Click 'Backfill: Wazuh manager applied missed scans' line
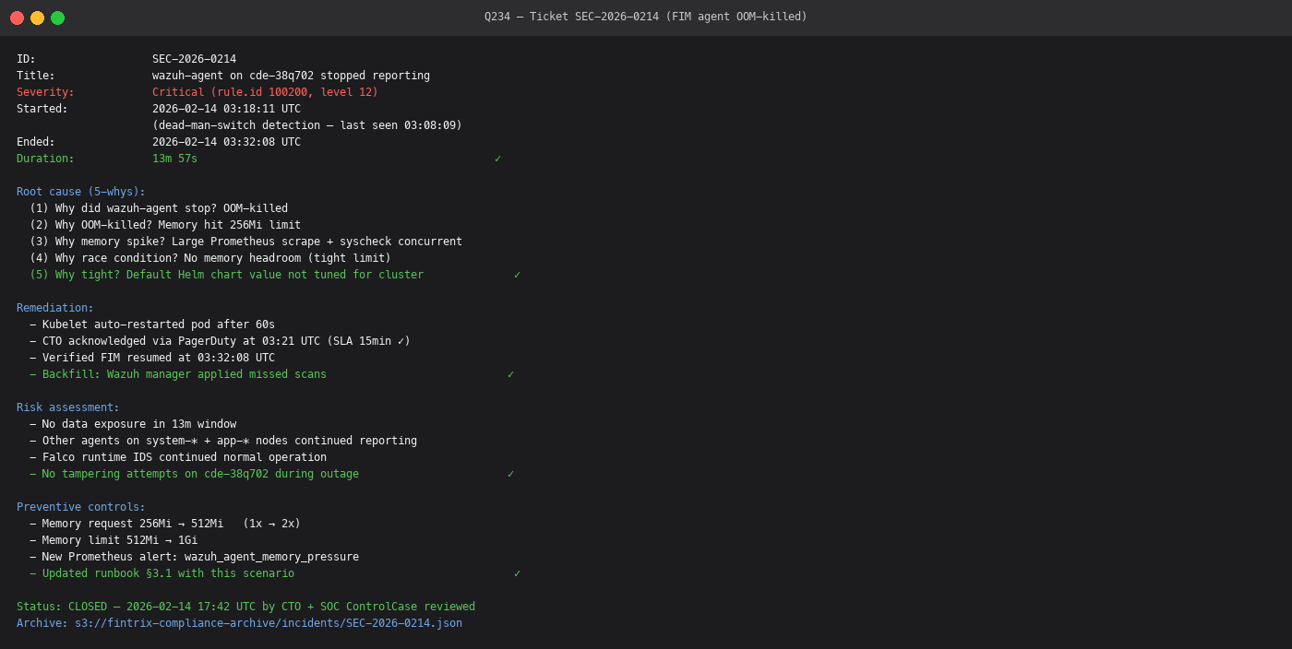Viewport: 1292px width, 649px height. coord(178,374)
